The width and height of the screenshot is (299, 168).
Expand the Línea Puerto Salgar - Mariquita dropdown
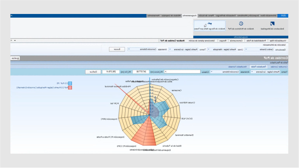(208, 49)
